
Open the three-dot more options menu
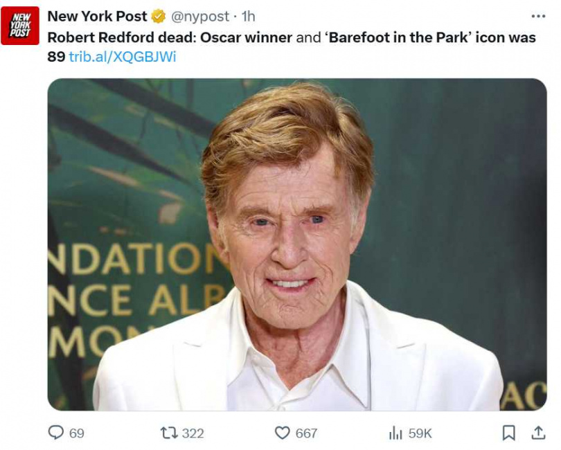pyautogui.click(x=538, y=16)
